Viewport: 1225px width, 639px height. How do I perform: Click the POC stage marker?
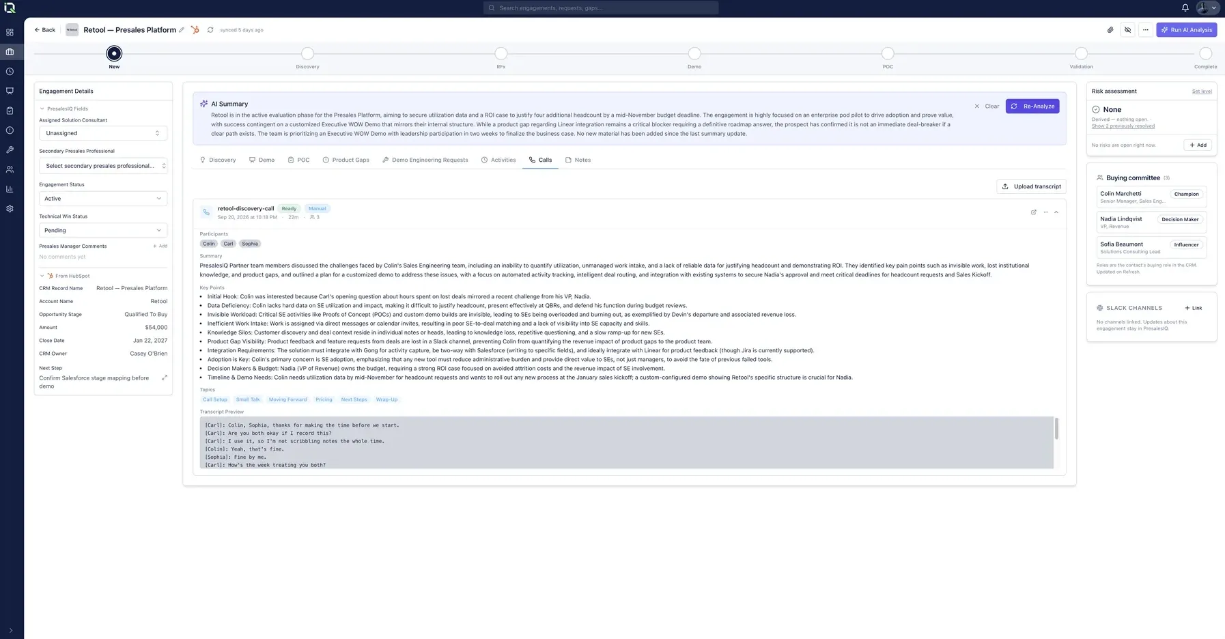coord(888,53)
